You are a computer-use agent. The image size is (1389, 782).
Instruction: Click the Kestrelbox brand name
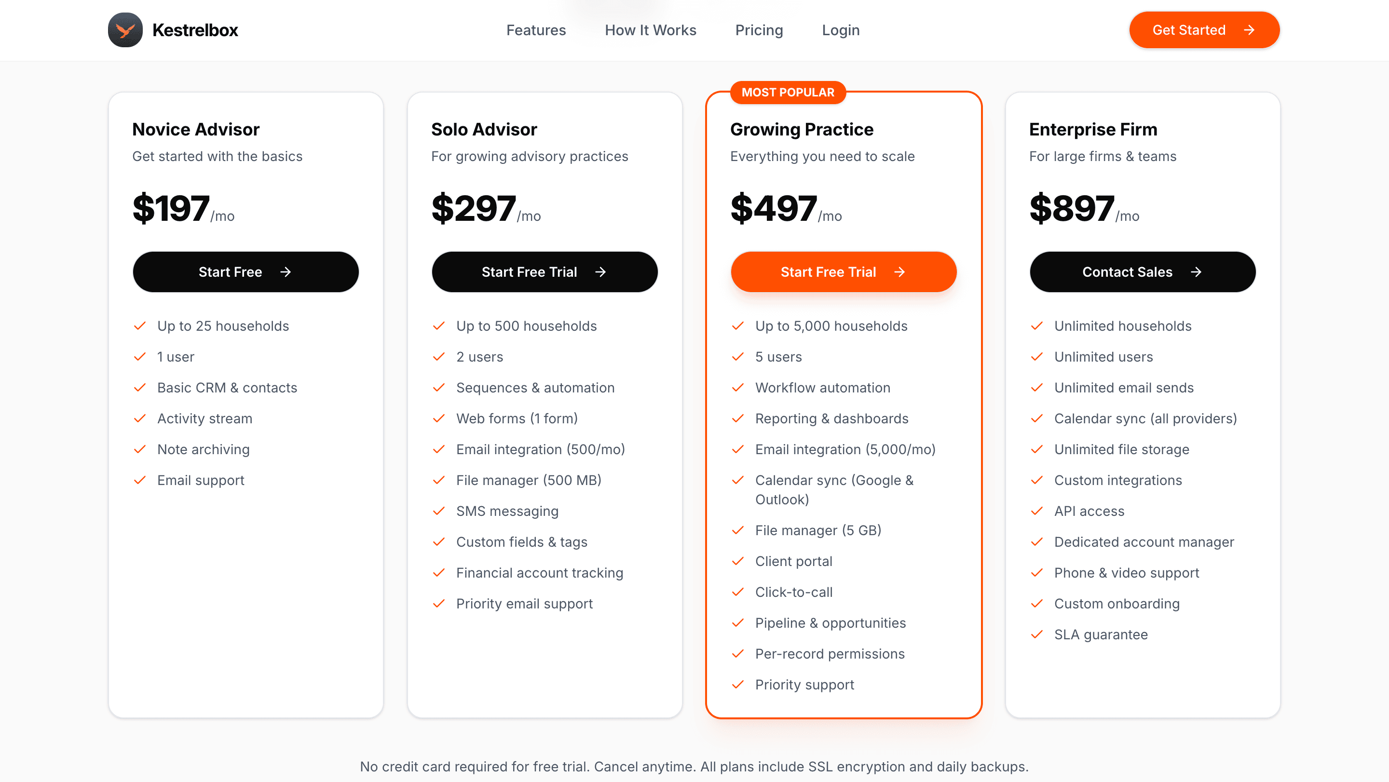pyautogui.click(x=195, y=30)
